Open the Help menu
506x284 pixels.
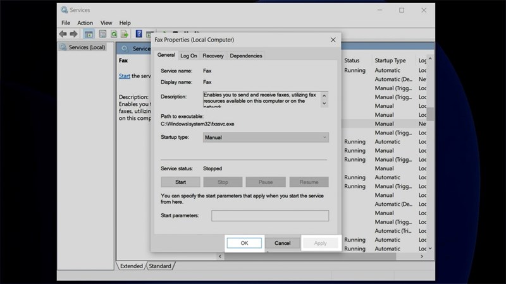click(x=125, y=23)
